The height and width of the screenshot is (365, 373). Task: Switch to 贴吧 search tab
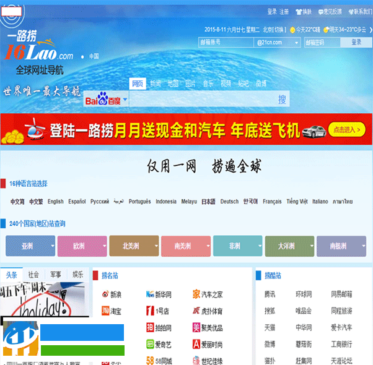[x=244, y=84]
